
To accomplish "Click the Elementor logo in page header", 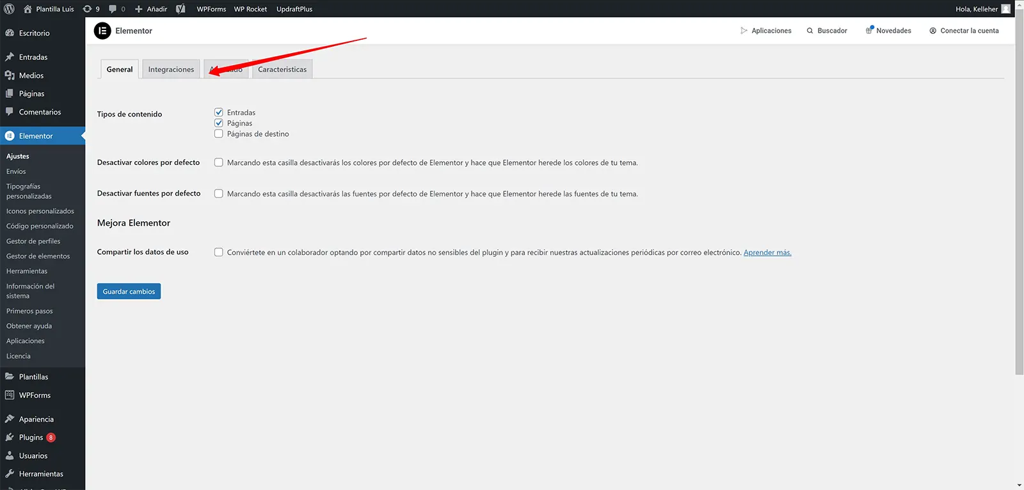I will click(102, 31).
